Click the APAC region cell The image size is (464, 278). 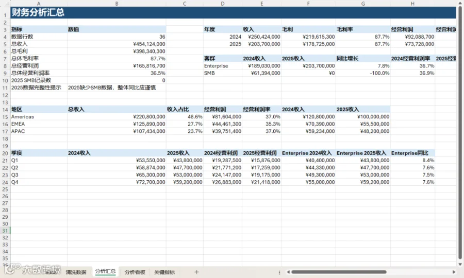(x=39, y=131)
